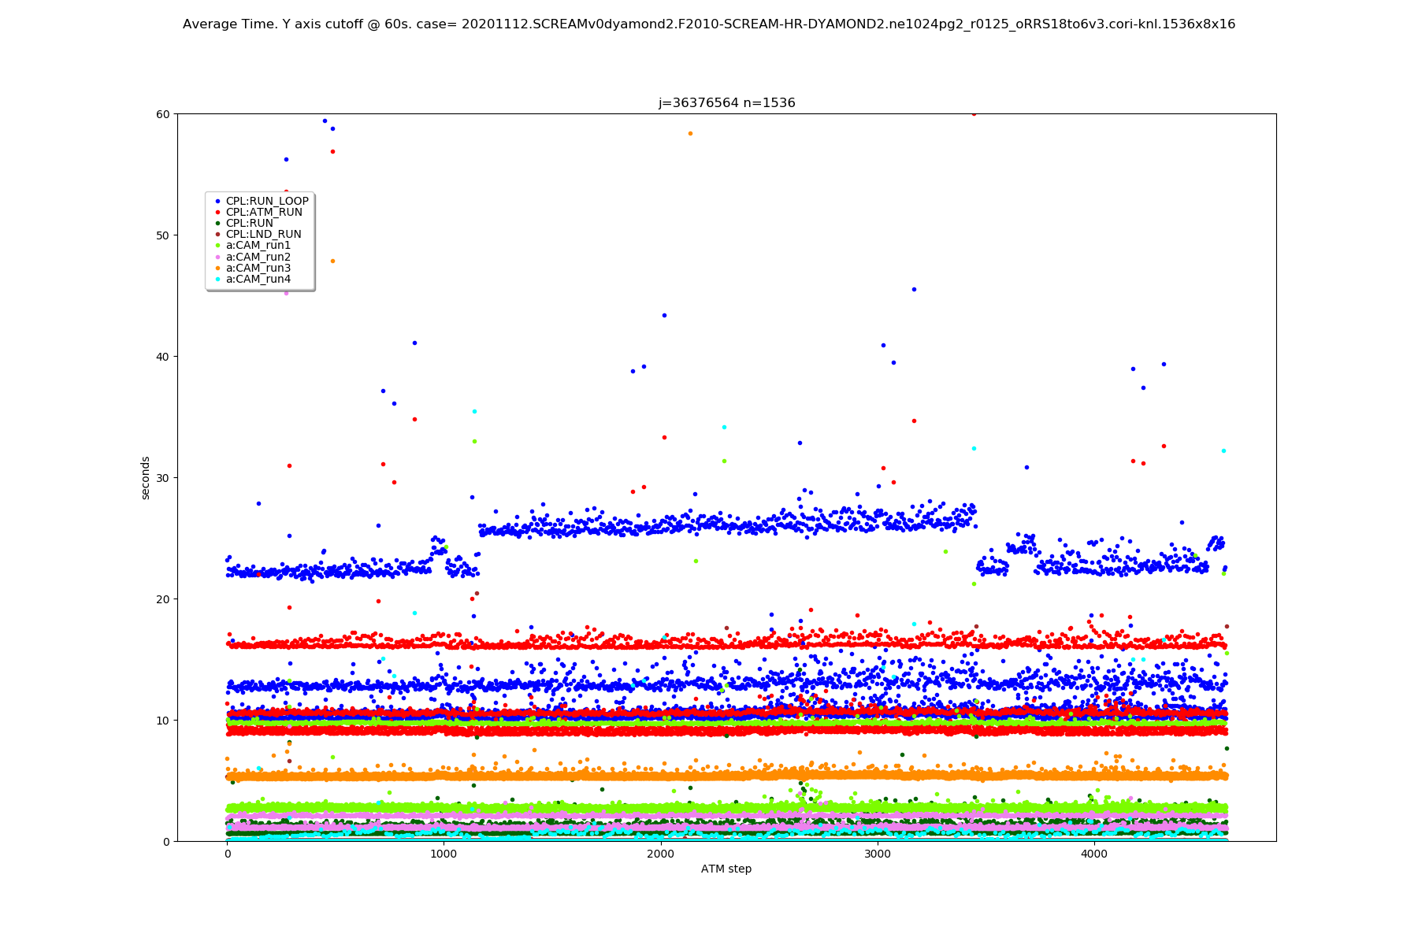Click the CPL:RUN_LOOP legend entry
1418x945 pixels.
(x=266, y=201)
